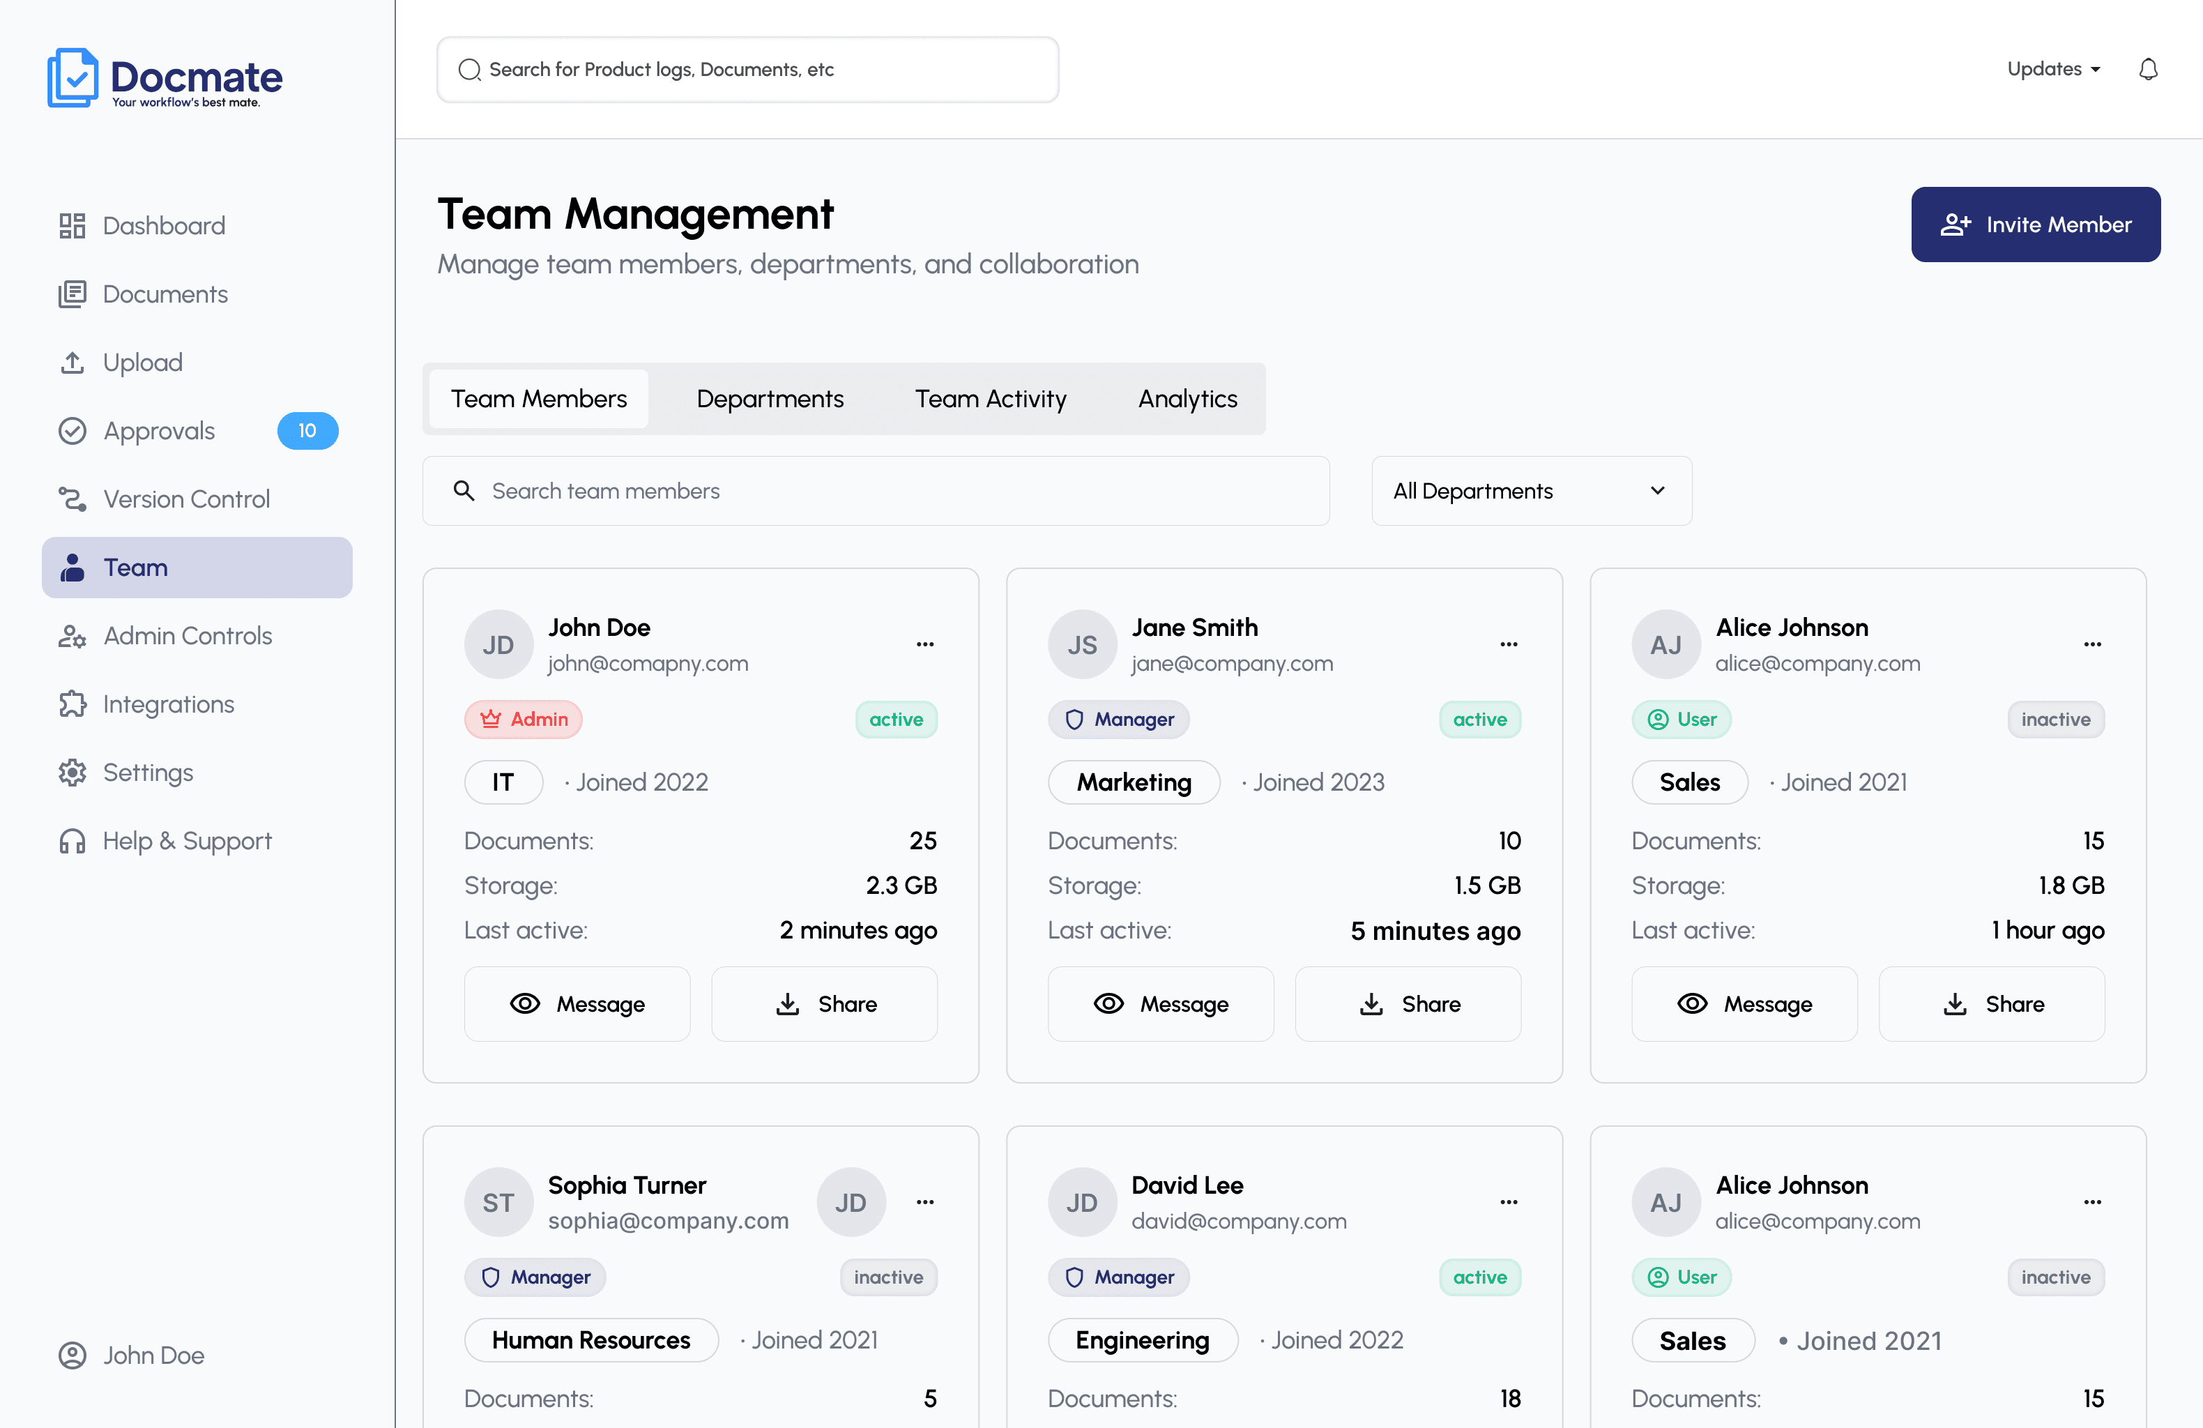Open the notifications bell

click(2147, 70)
